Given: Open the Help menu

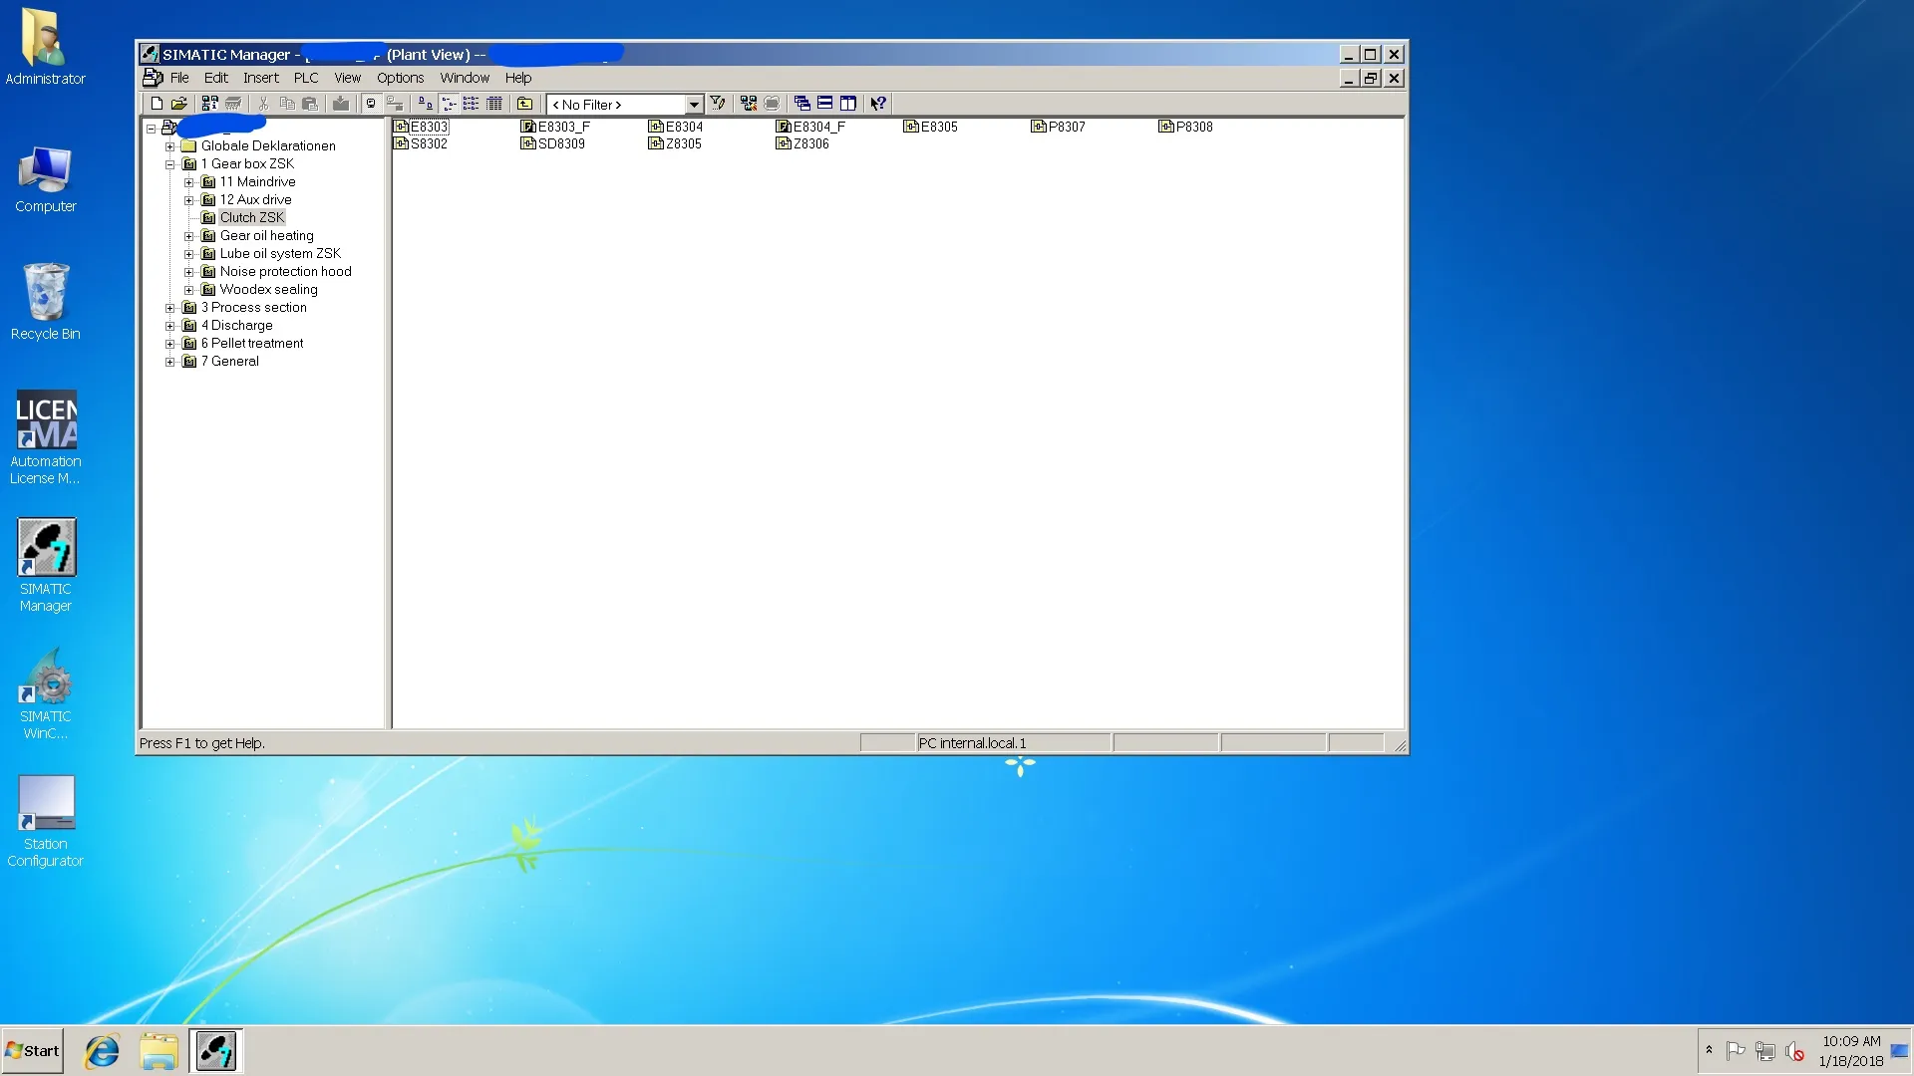Looking at the screenshot, I should pos(518,78).
